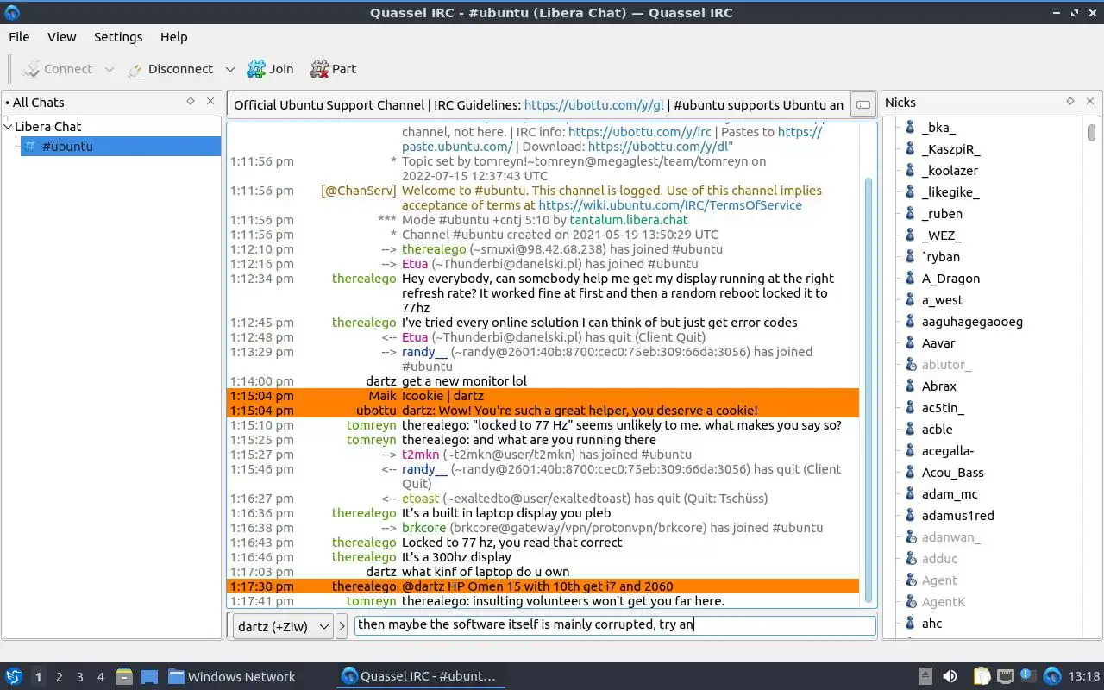This screenshot has height=690, width=1104.
Task: Select nick a_west in Nicks list
Action: (x=942, y=300)
